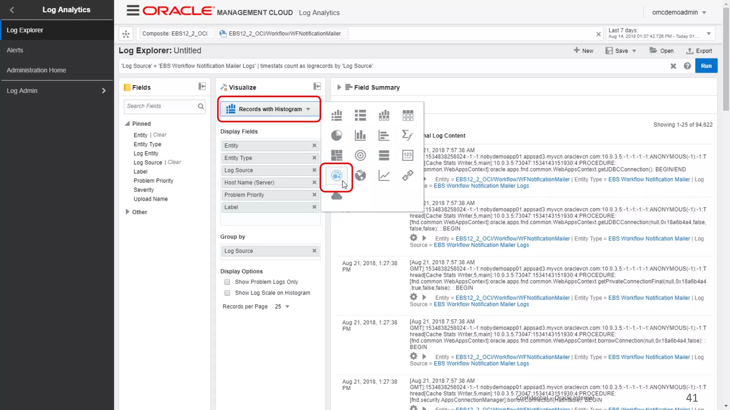Open the Last 7 days time range dropdown
Screen dimensions: 730x410
[x=709, y=33]
